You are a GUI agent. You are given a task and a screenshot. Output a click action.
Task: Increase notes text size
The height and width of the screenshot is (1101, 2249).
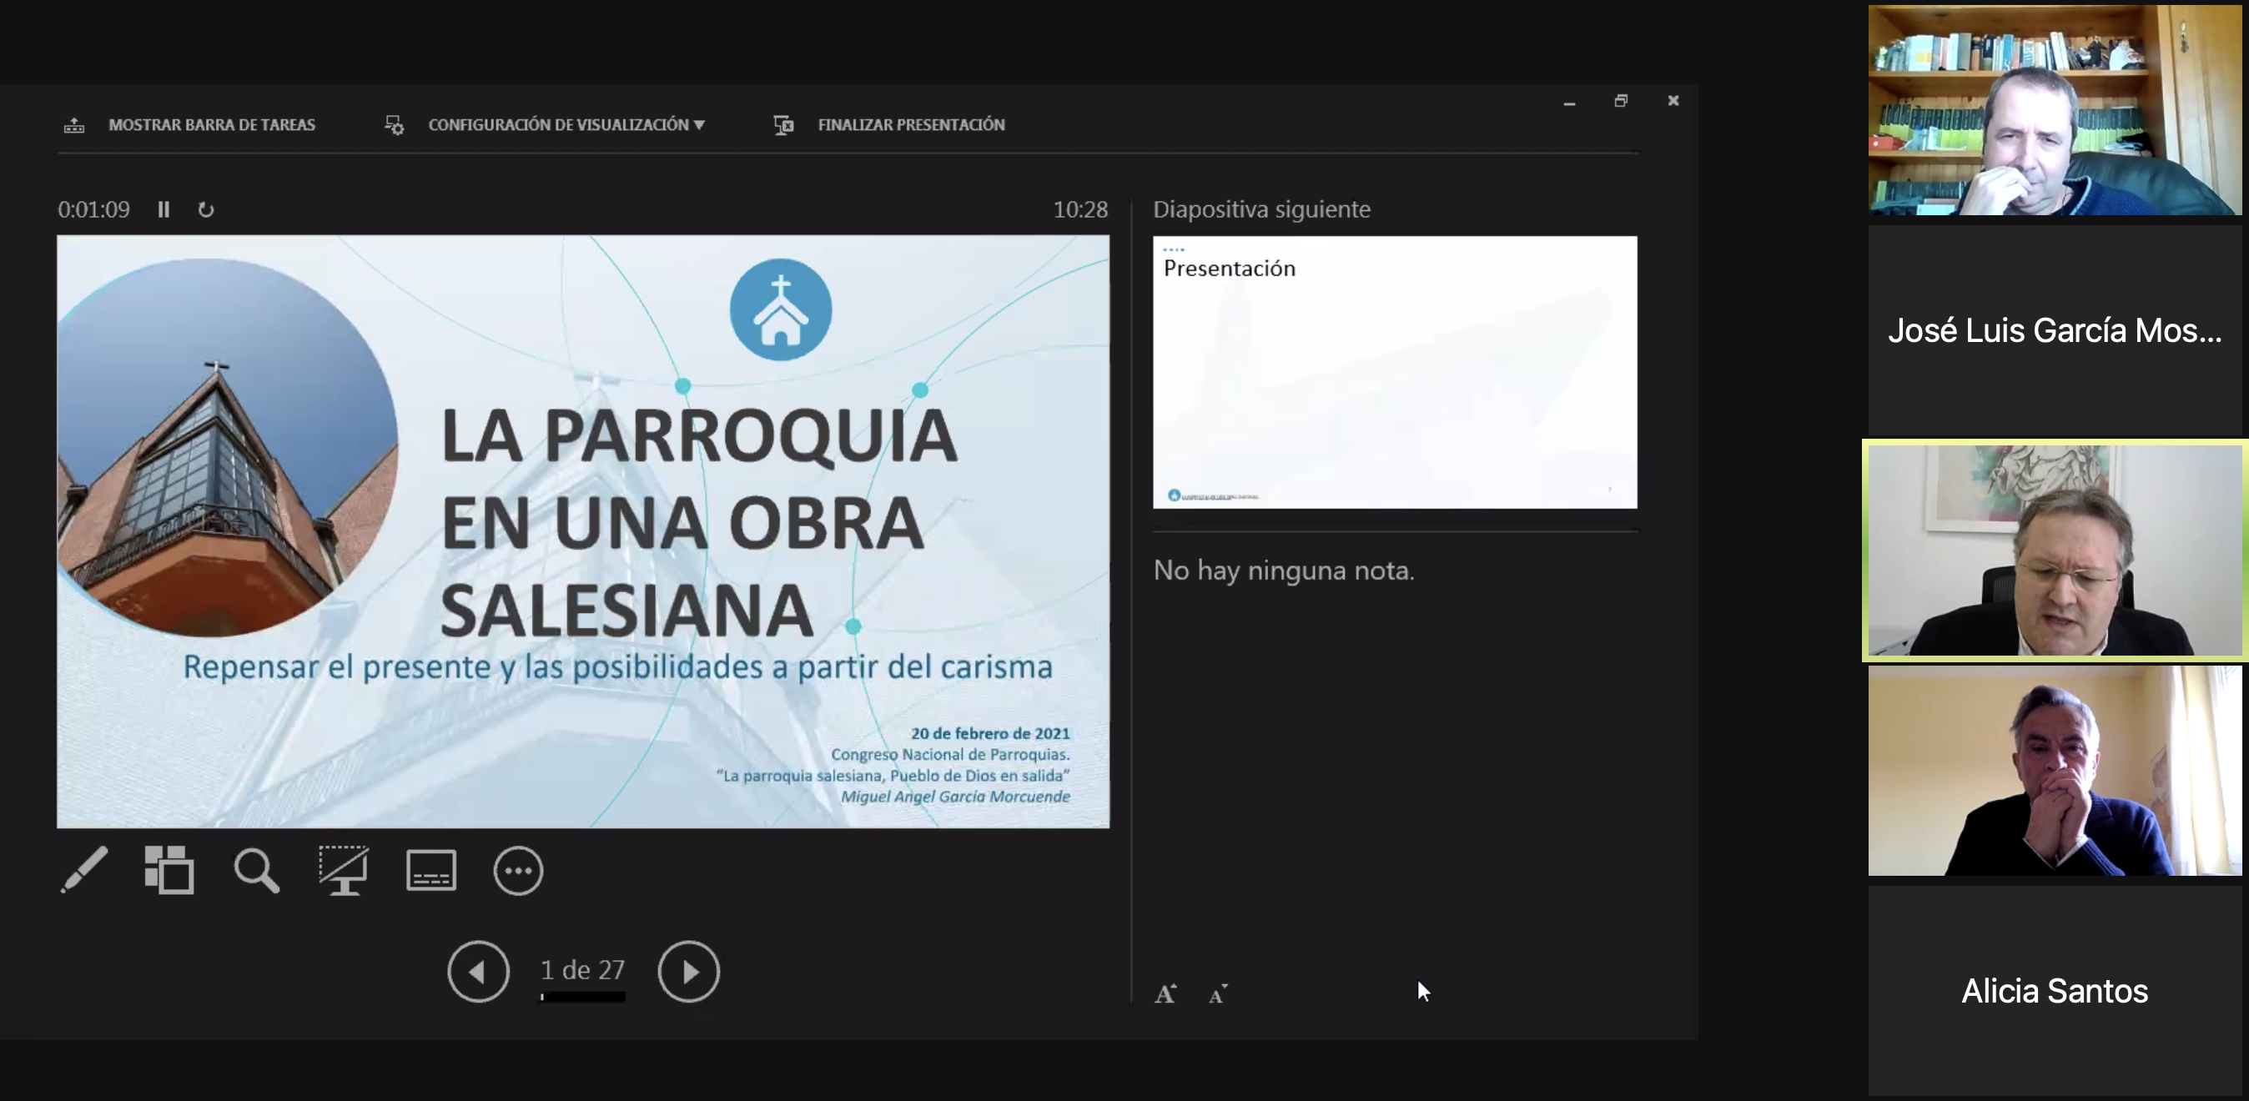[1165, 993]
